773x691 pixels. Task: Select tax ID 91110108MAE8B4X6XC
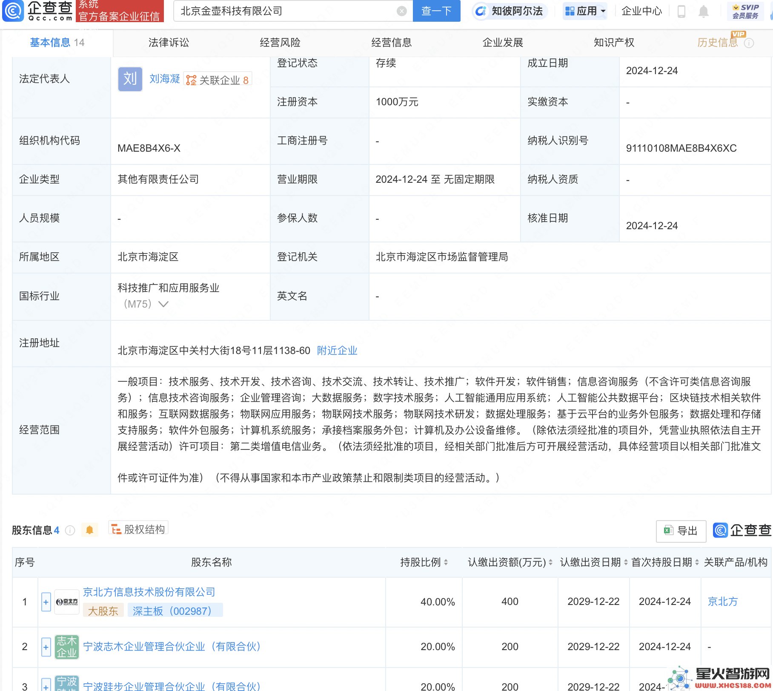(x=681, y=148)
